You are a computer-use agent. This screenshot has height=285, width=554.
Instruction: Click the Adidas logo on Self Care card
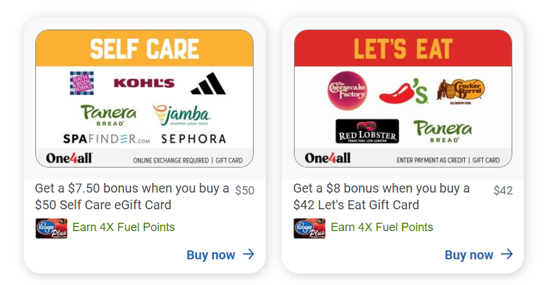point(208,83)
